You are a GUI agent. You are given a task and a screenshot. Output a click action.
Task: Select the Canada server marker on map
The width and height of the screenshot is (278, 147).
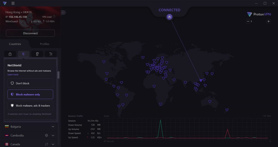coord(104,62)
